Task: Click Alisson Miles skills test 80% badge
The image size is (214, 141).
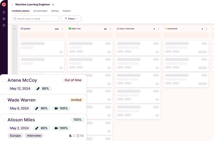Action: [x=42, y=128]
